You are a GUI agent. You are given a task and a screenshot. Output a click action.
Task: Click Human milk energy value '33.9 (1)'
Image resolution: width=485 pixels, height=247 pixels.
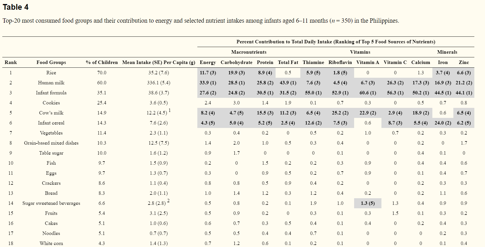click(x=208, y=83)
